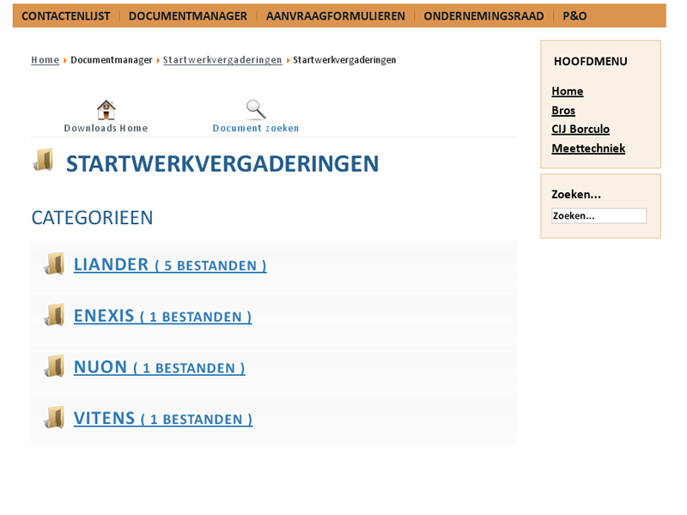
Task: Open the Enexis category link
Action: click(x=162, y=316)
